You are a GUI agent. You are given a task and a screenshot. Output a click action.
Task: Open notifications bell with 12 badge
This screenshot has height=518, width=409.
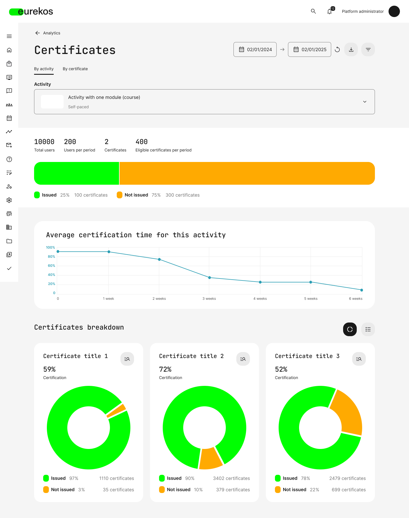[x=329, y=11]
